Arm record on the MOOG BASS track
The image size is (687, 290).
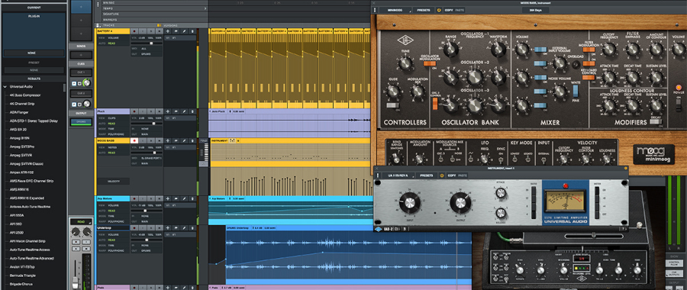click(134, 140)
